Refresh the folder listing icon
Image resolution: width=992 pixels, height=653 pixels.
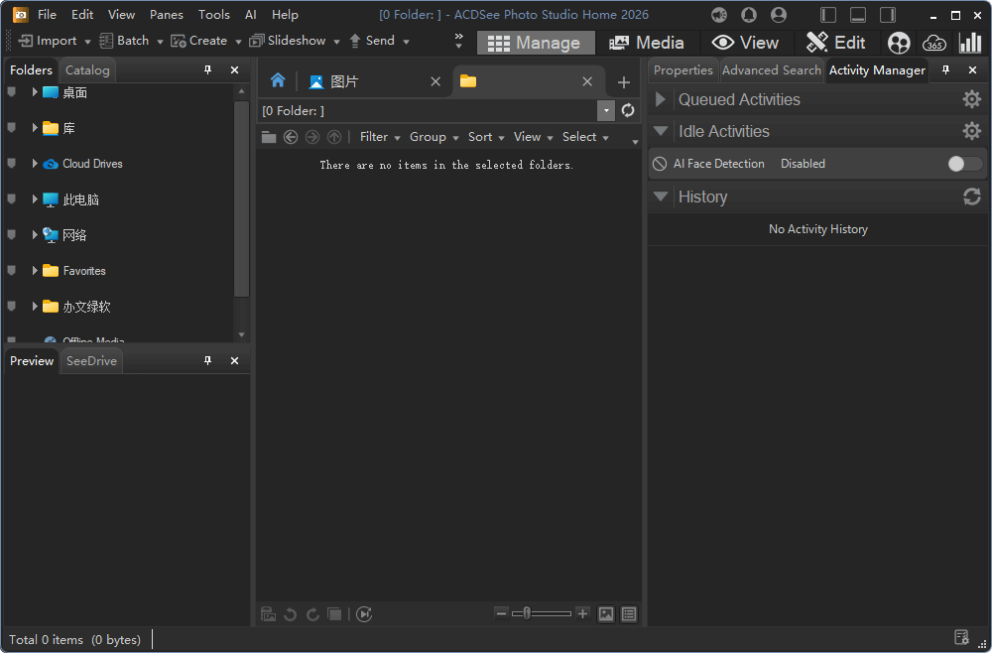pyautogui.click(x=627, y=110)
